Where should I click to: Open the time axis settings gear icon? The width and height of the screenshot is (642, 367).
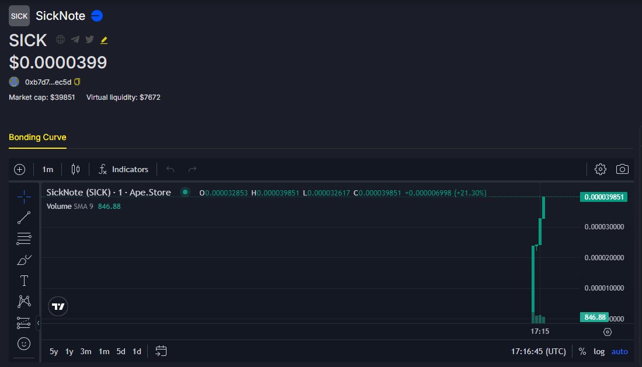(x=608, y=332)
